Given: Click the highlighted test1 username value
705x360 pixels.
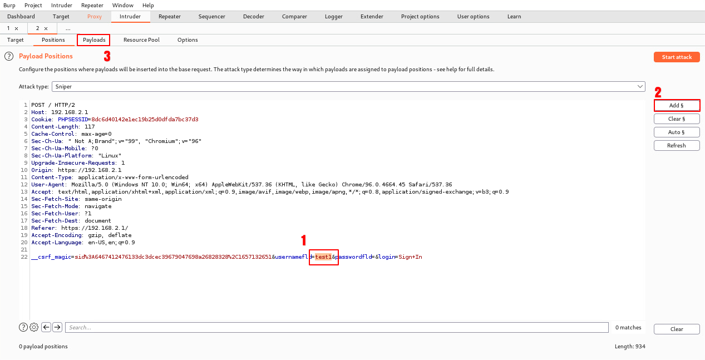Looking at the screenshot, I should tap(323, 257).
